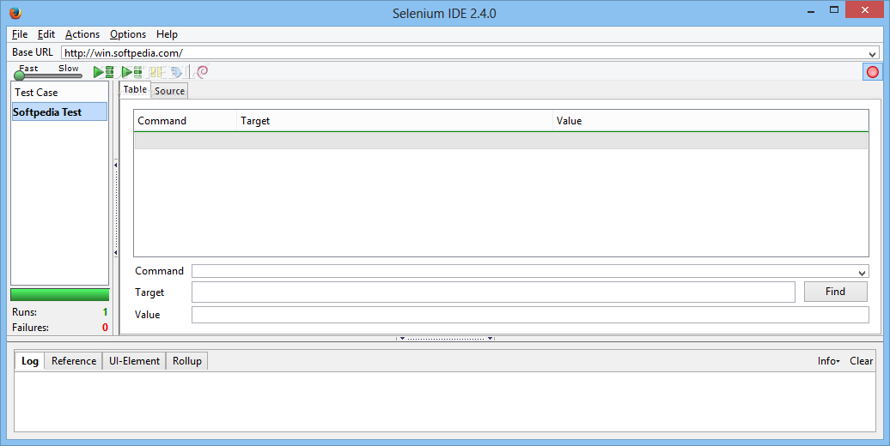Viewport: 890px width, 446px height.
Task: Open the UI-Element tab
Action: 135,361
